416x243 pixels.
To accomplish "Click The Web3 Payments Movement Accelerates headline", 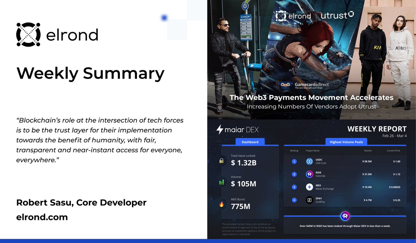I will click(311, 98).
